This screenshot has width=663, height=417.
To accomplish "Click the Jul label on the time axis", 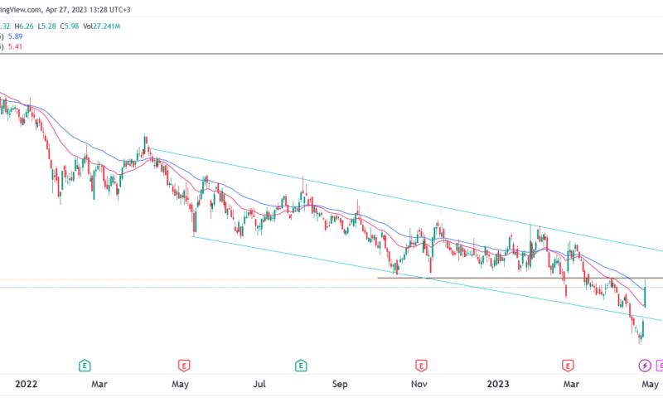I will pos(259,384).
